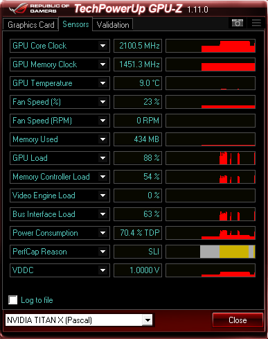Open the Video Engine Load dropdown

pos(102,195)
